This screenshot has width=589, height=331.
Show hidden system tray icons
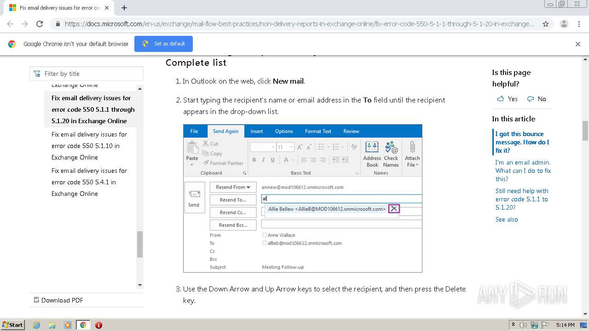[x=513, y=325]
